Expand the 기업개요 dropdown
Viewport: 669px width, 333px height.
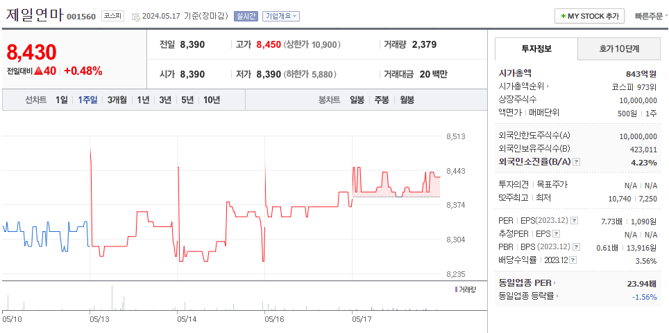point(281,17)
